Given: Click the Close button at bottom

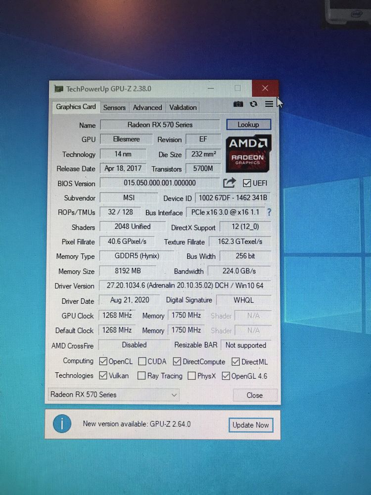Looking at the screenshot, I should click(255, 395).
